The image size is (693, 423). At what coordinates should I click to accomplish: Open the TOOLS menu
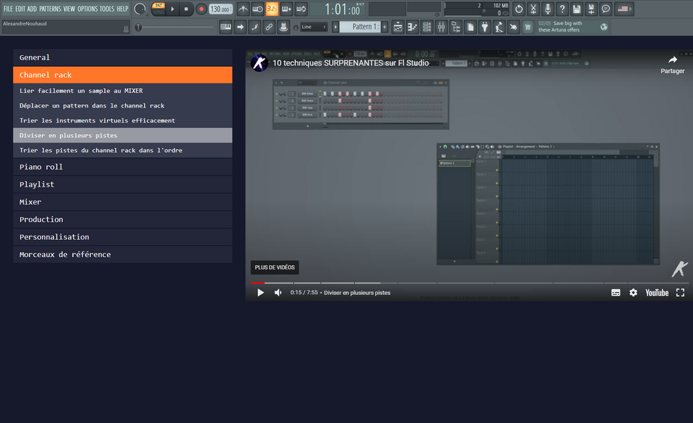pyautogui.click(x=107, y=9)
